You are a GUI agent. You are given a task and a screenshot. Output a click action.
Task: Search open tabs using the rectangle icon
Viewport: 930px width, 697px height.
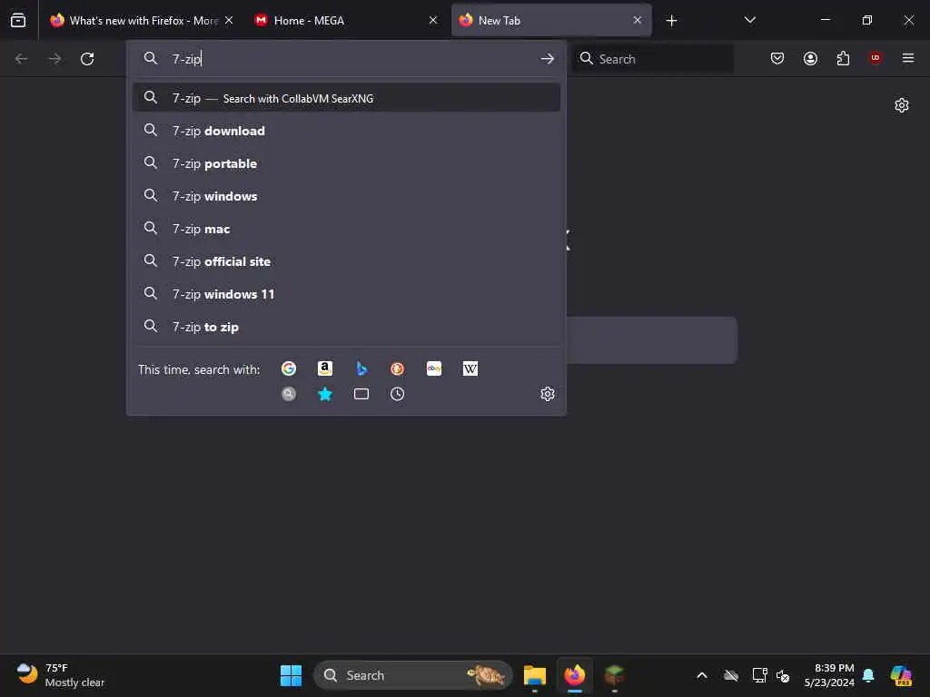tap(361, 394)
